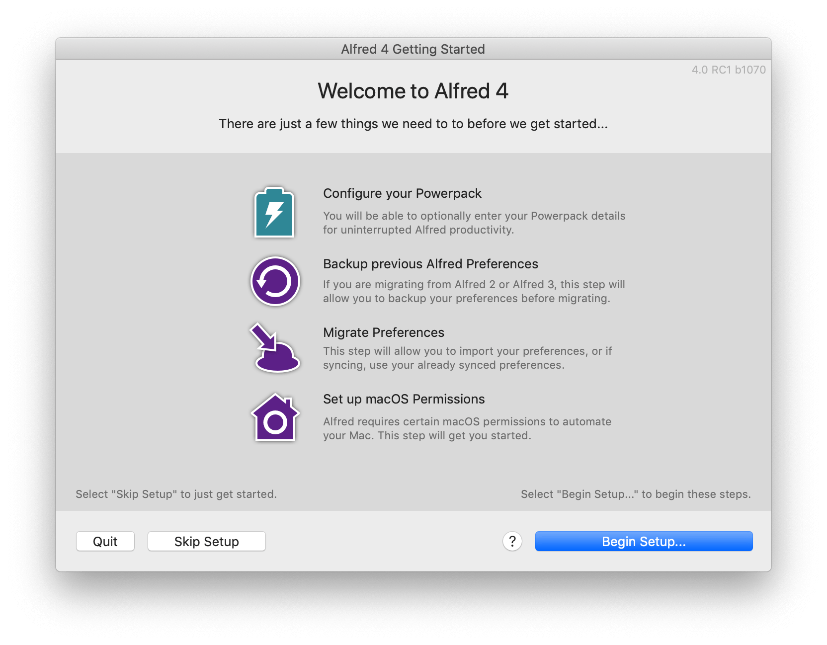Click the Welcome to Alfred 4 title
Image resolution: width=827 pixels, height=645 pixels.
pos(413,91)
